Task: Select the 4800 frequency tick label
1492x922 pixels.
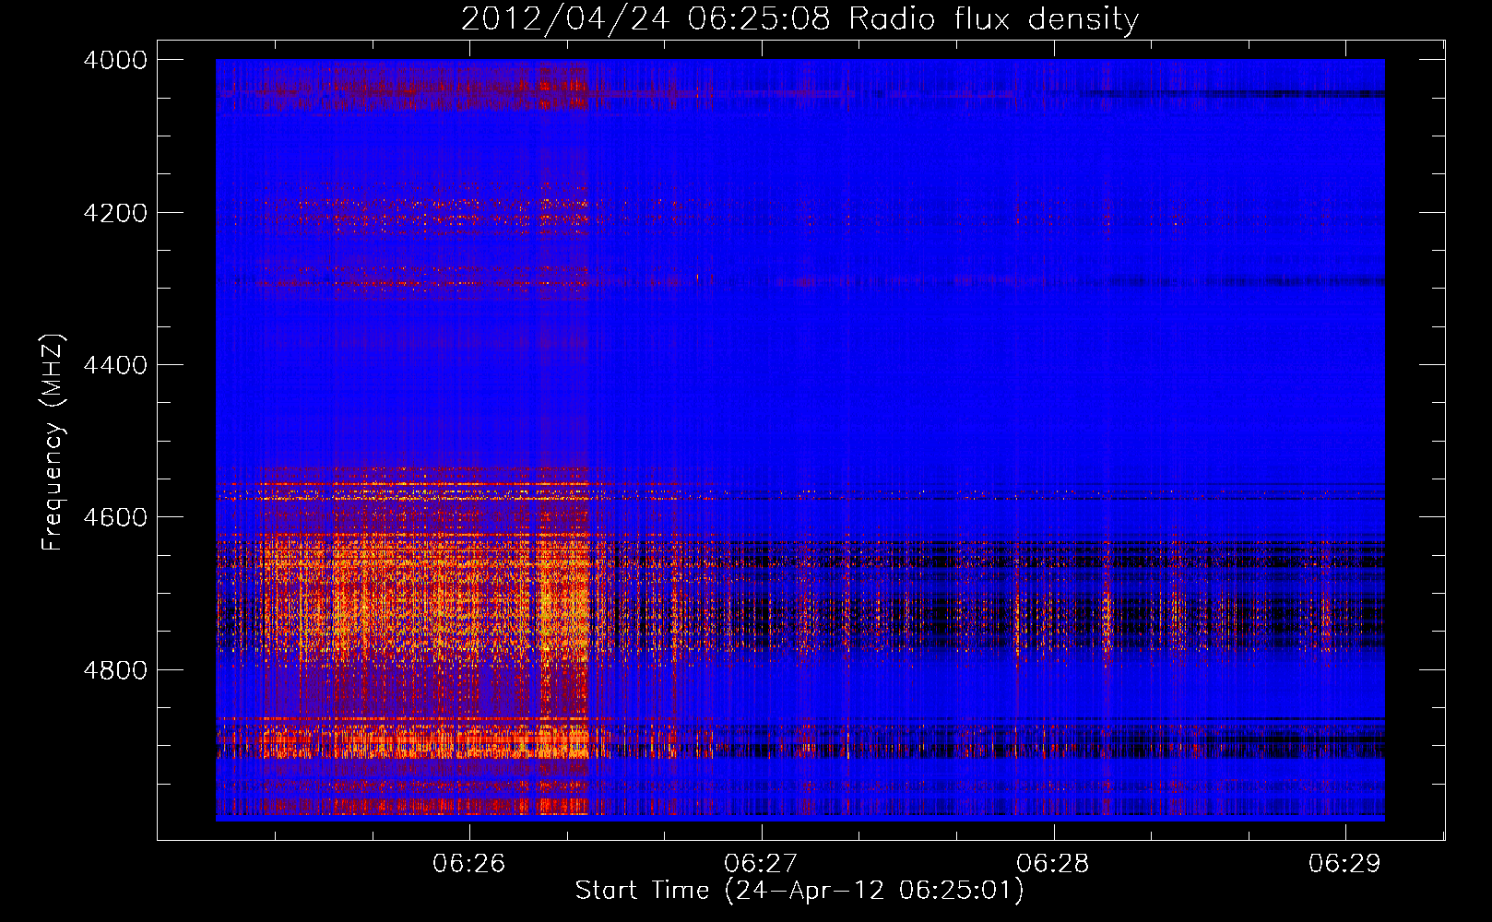Action: click(115, 670)
